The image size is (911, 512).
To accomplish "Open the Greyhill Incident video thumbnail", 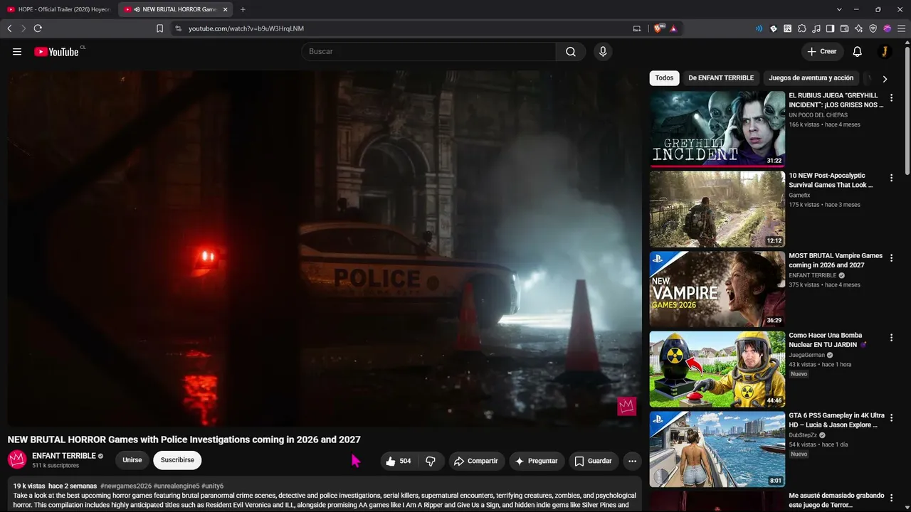I will point(717,129).
